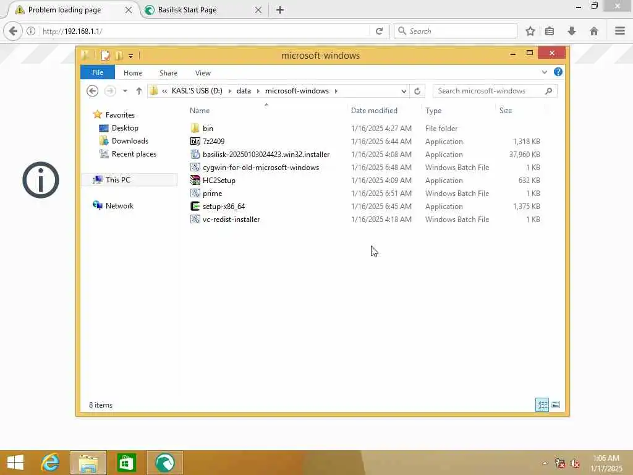
Task: Expand arrow after data in breadcrumb
Action: [258, 91]
